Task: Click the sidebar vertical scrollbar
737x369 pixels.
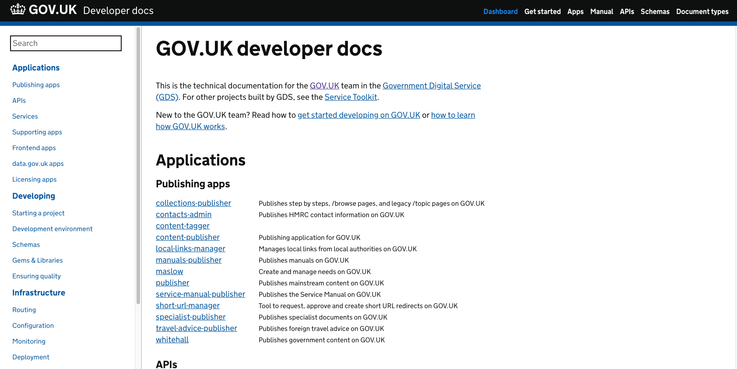Action: pos(138,165)
